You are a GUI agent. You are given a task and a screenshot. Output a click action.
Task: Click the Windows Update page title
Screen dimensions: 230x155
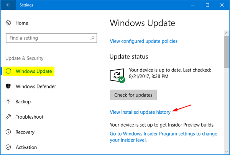(143, 23)
